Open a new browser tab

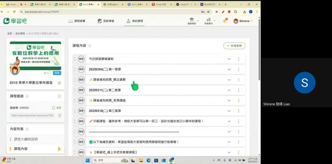(x=225, y=4)
